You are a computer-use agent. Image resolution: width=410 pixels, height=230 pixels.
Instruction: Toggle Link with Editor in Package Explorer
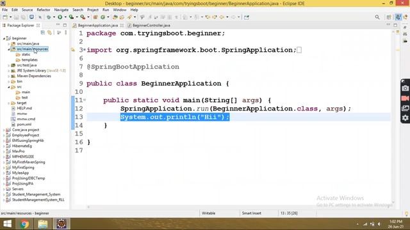(x=49, y=33)
